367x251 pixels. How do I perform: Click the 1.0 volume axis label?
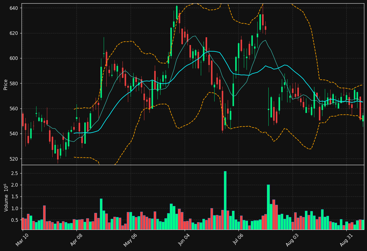coord(15,208)
